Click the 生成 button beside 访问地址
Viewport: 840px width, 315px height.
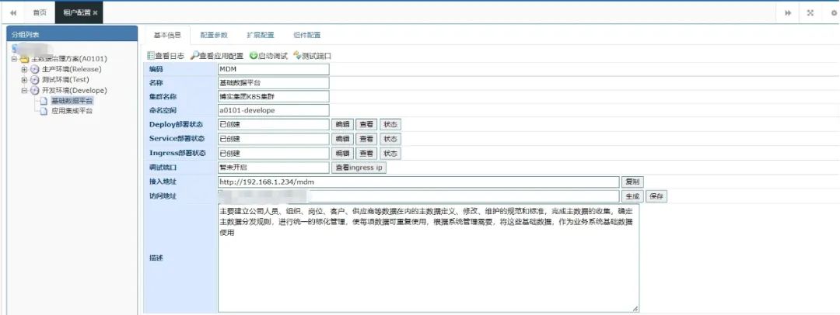(632, 196)
